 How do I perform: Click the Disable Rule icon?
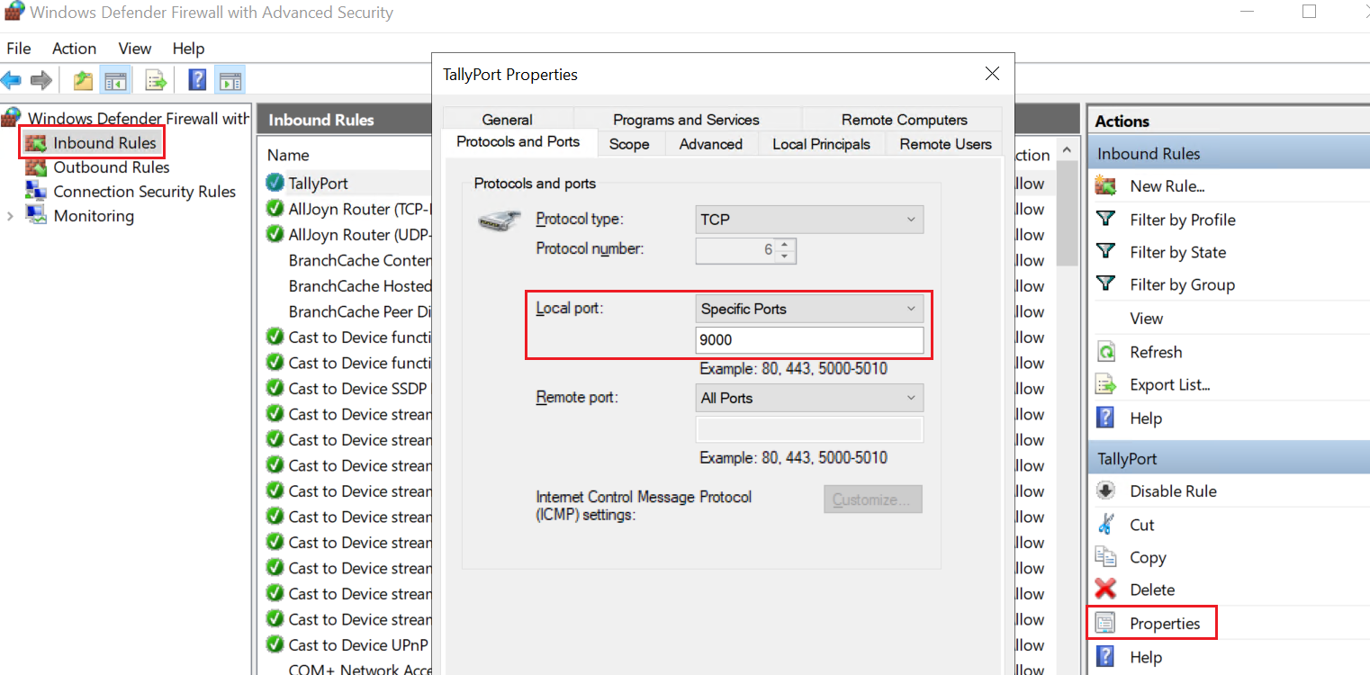pyautogui.click(x=1105, y=491)
